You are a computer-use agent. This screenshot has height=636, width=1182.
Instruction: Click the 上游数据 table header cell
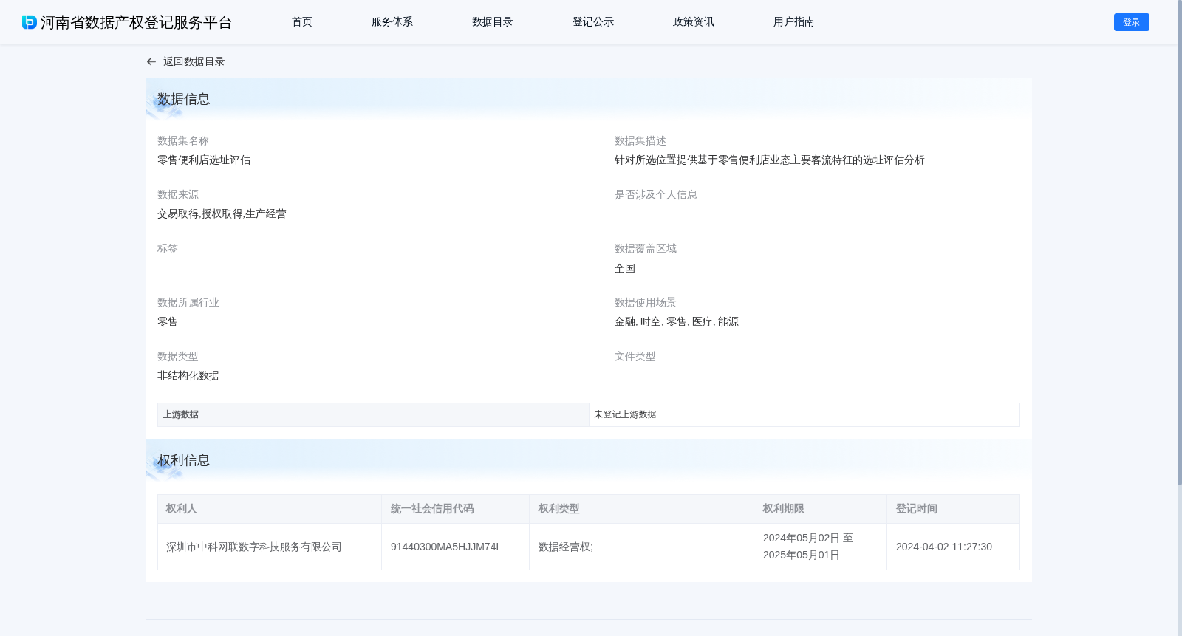[373, 414]
